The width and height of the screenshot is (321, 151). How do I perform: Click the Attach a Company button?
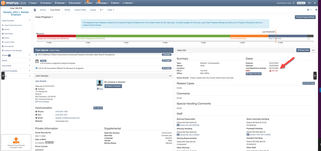[113, 86]
